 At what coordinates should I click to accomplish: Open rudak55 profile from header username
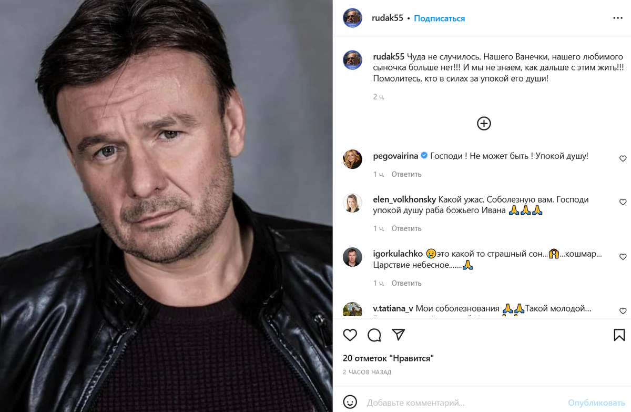tap(388, 18)
